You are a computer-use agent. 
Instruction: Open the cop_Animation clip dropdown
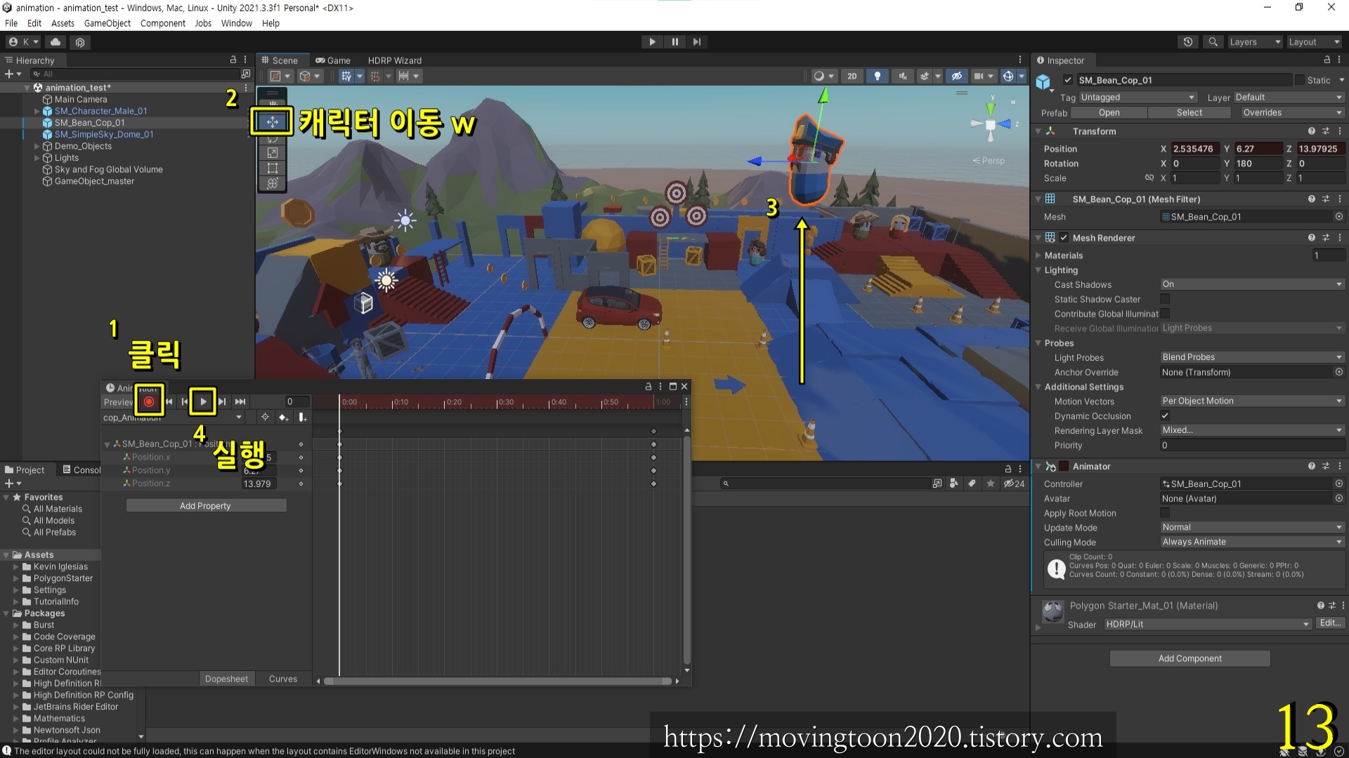173,418
